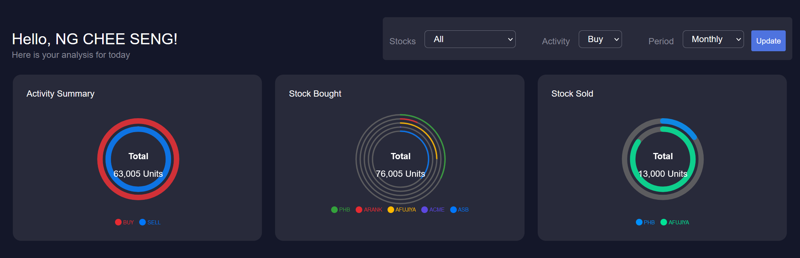This screenshot has width=800, height=258.
Task: Click the purple ACME legend dot
Action: pos(425,210)
